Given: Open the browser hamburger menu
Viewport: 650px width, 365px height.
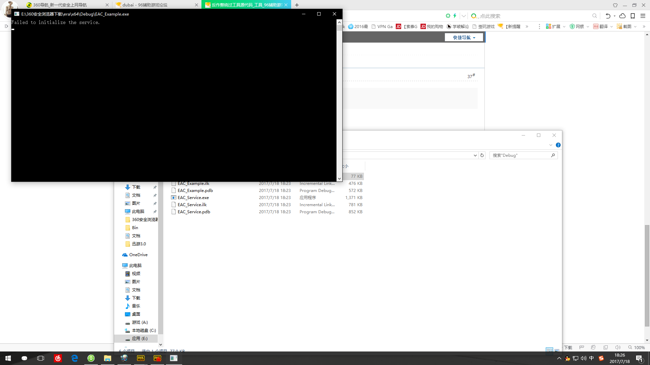Looking at the screenshot, I should (x=643, y=16).
